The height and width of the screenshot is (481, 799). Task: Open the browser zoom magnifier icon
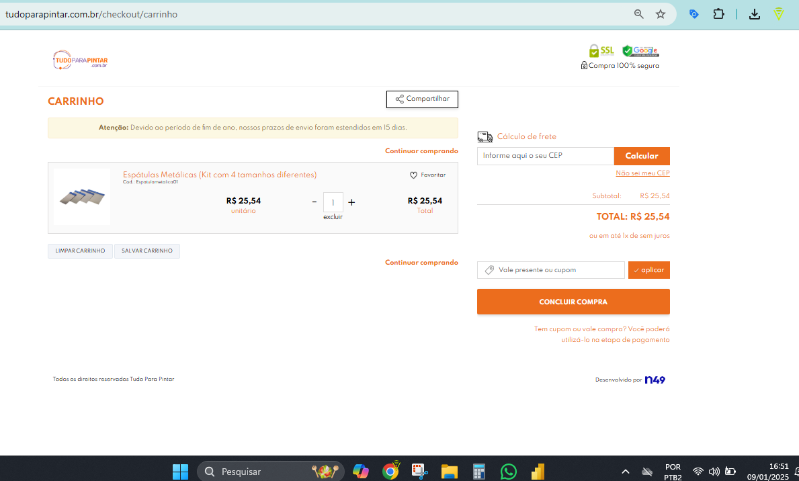coord(639,14)
